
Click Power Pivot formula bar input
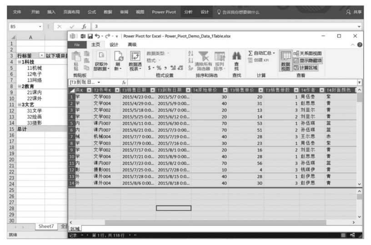pos(242,82)
